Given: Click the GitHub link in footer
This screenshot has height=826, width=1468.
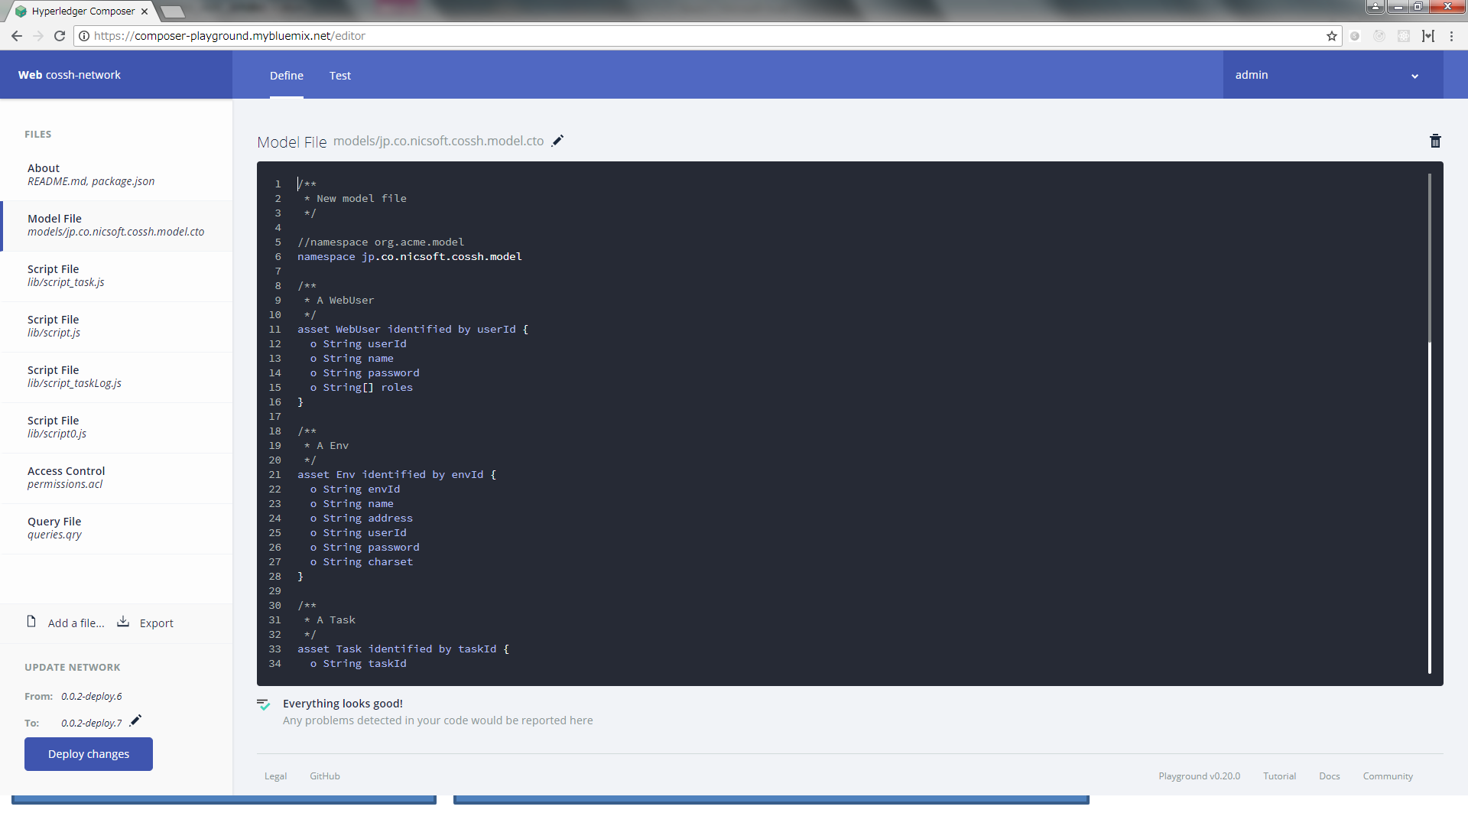Looking at the screenshot, I should (326, 775).
